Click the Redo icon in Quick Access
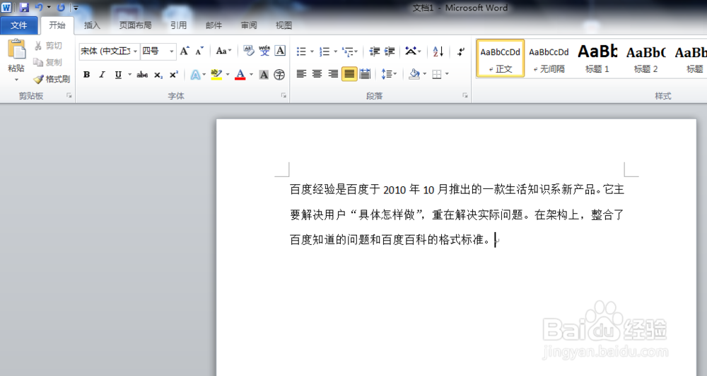 click(62, 8)
